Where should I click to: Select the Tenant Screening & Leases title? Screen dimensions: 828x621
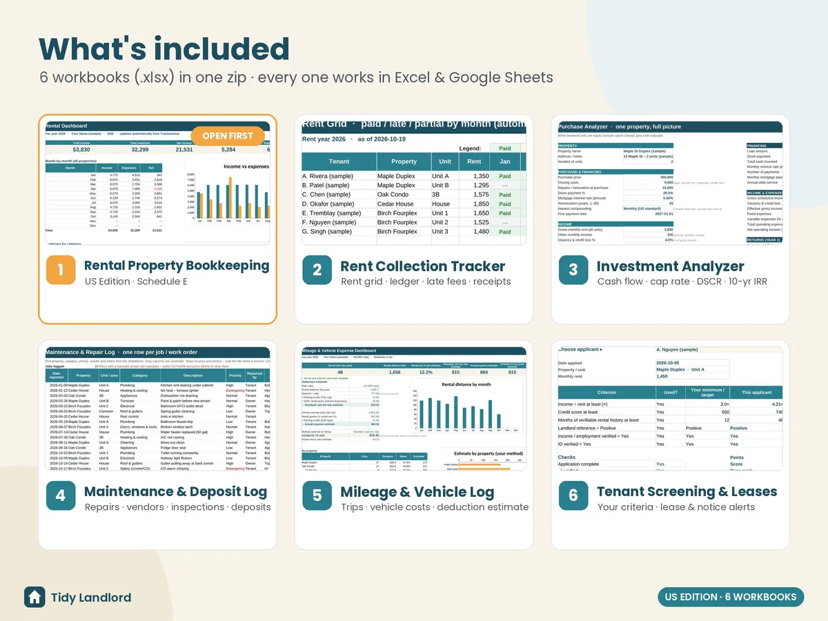[x=687, y=491]
